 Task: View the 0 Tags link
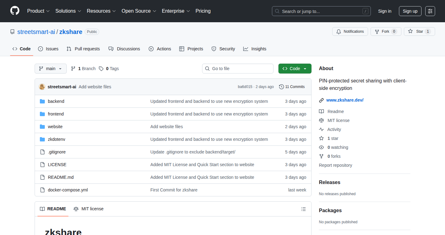coord(109,69)
